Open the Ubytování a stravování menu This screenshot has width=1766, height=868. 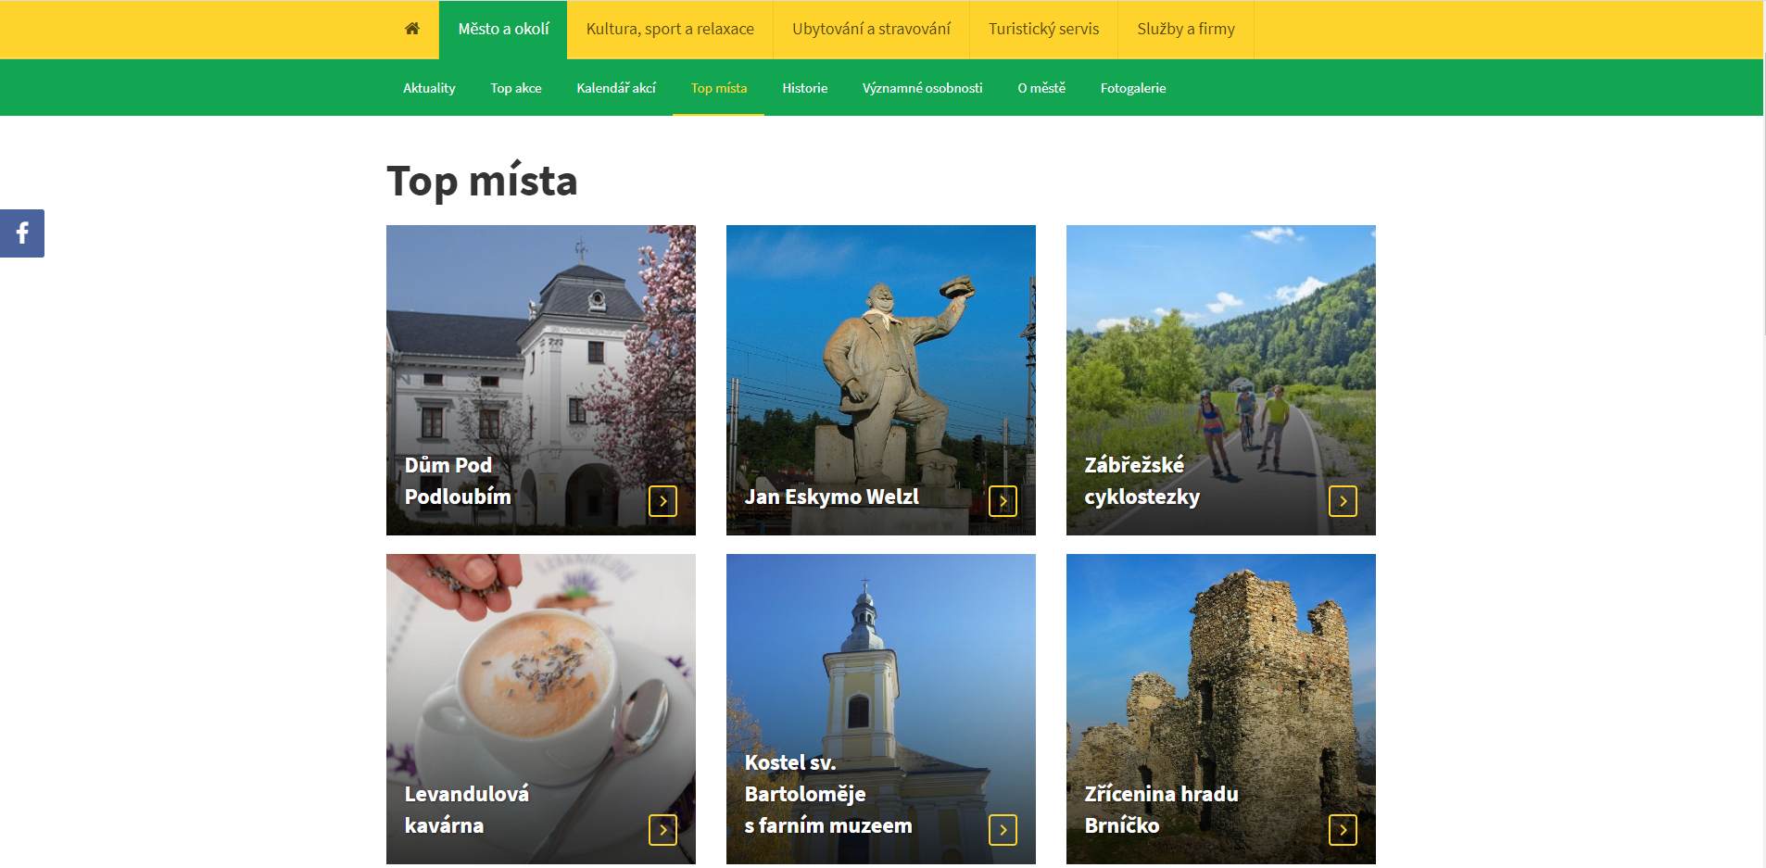(871, 29)
